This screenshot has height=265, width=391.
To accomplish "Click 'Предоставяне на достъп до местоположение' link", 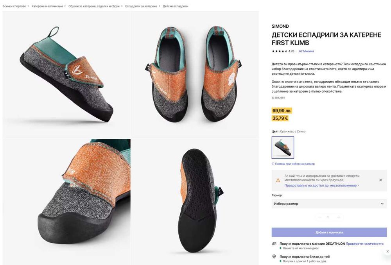I will pos(321,186).
